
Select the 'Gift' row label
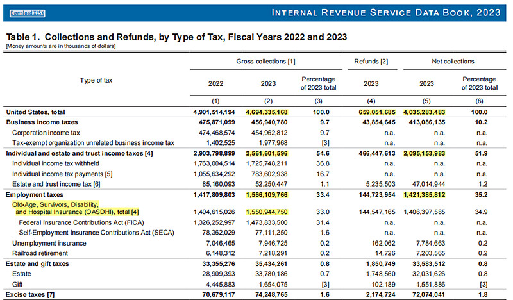17,285
